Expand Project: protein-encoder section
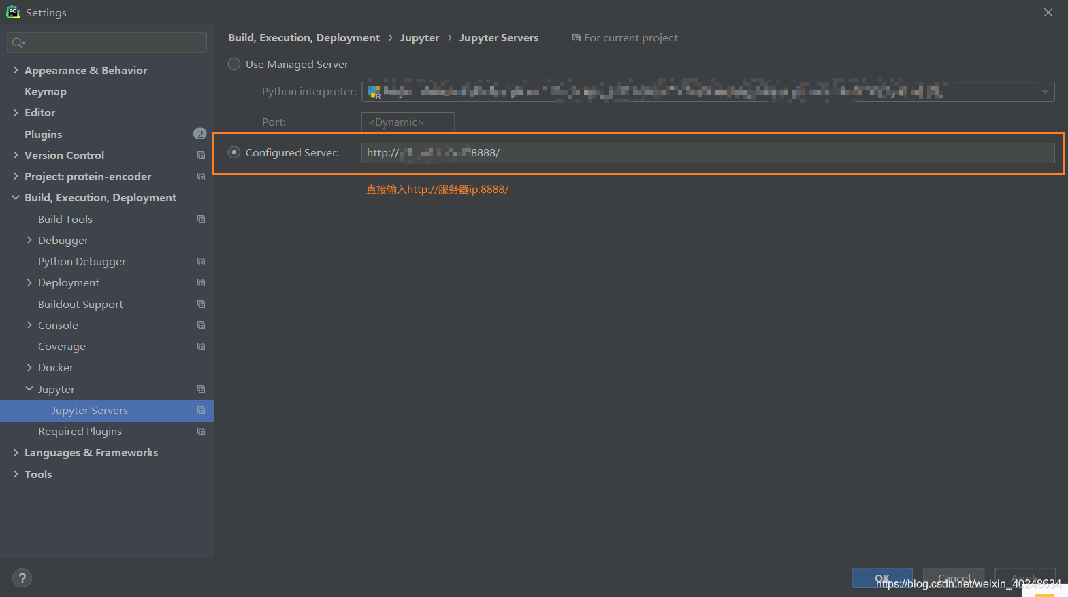Image resolution: width=1068 pixels, height=597 pixels. click(16, 176)
